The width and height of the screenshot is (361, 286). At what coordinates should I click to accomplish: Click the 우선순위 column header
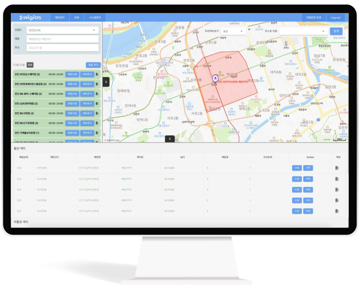click(268, 157)
